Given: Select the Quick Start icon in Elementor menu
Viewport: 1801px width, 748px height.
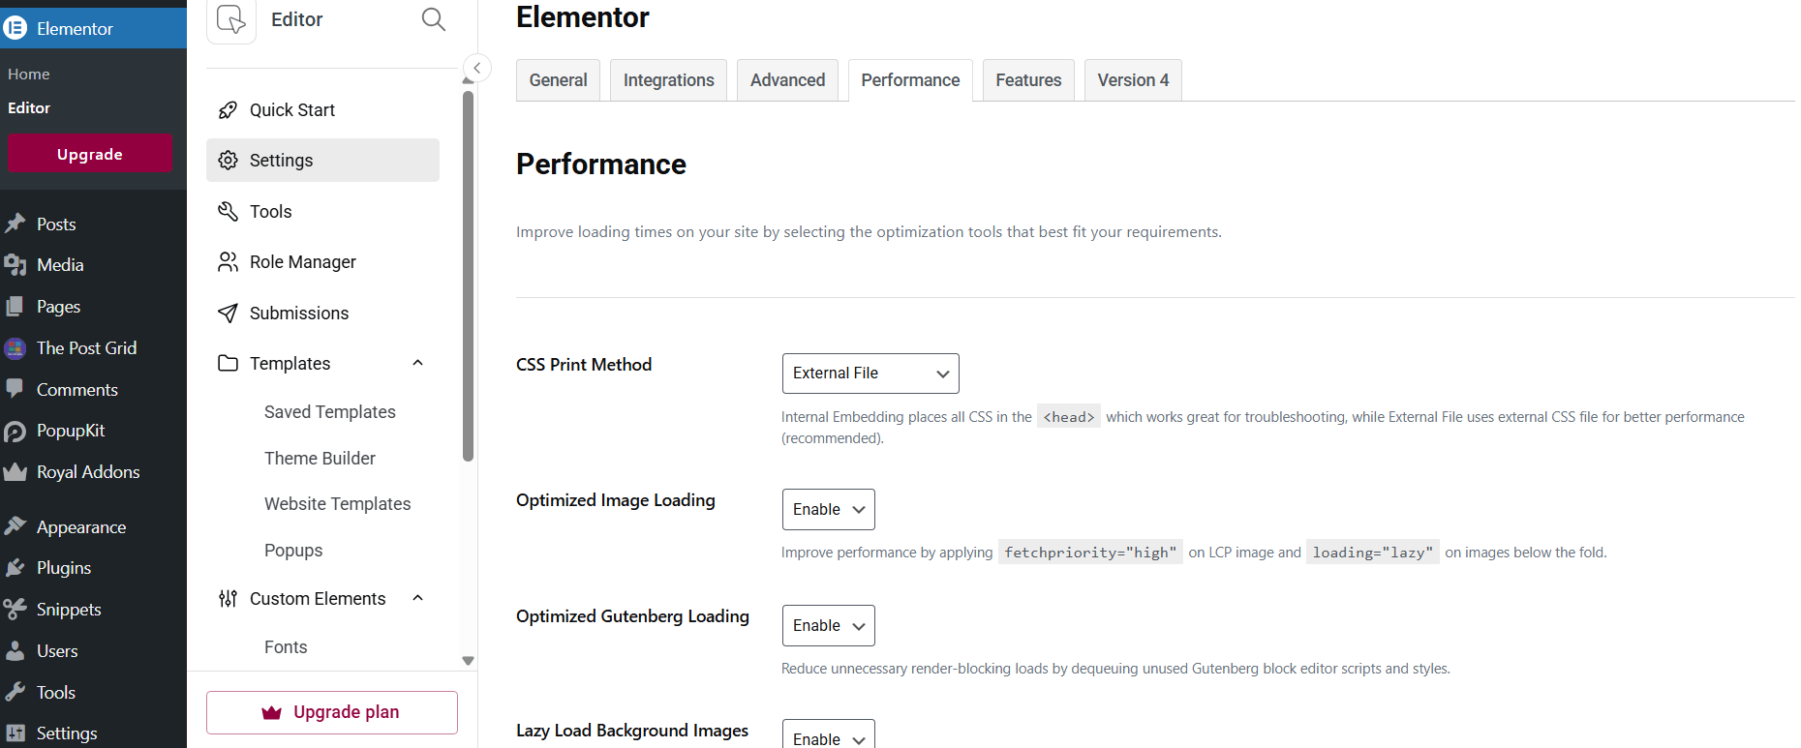Looking at the screenshot, I should point(227,109).
